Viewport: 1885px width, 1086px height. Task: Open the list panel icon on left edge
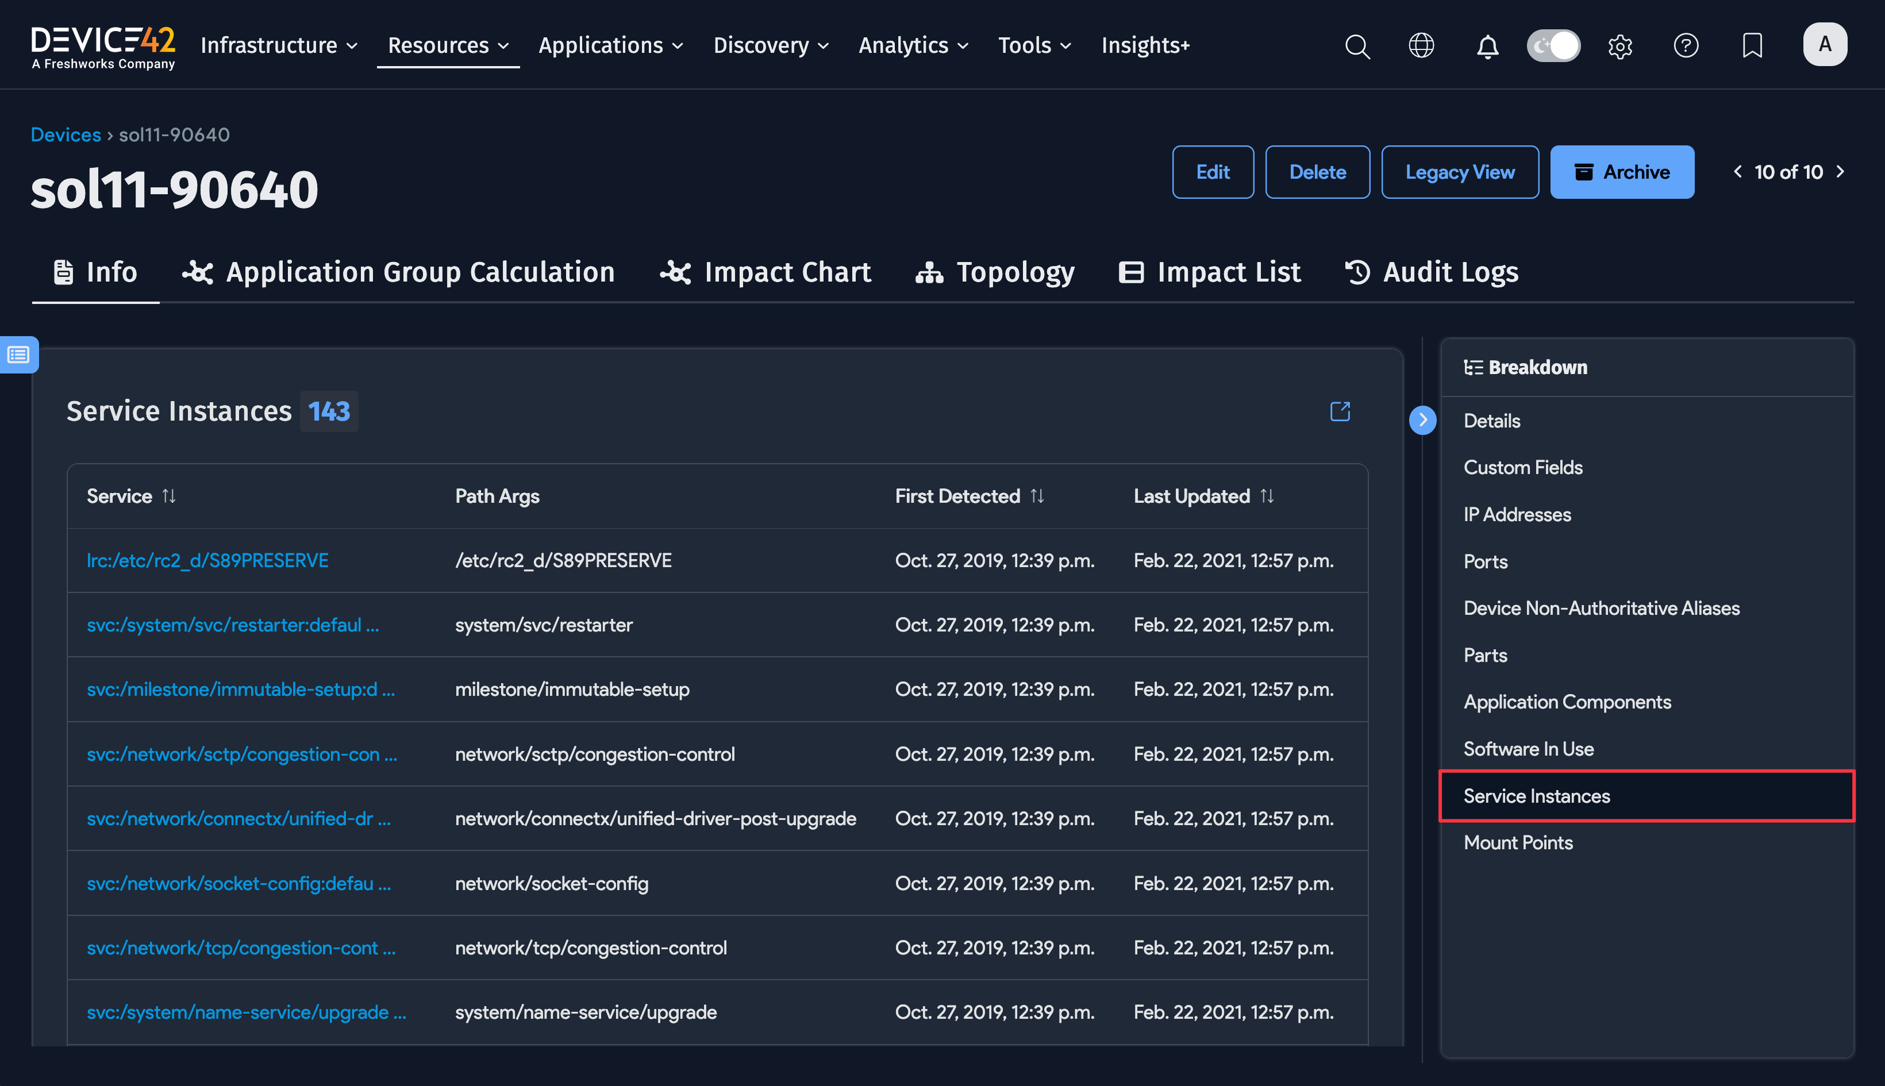(17, 355)
